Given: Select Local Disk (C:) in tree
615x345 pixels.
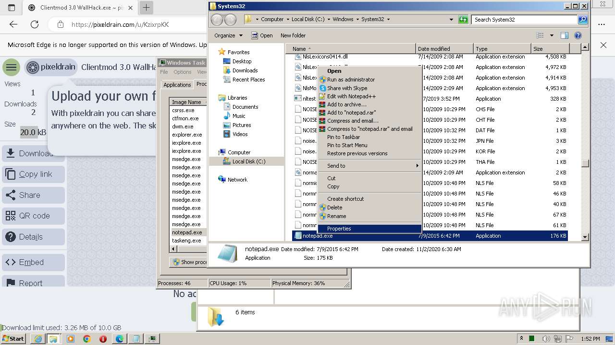Looking at the screenshot, I should [248, 161].
